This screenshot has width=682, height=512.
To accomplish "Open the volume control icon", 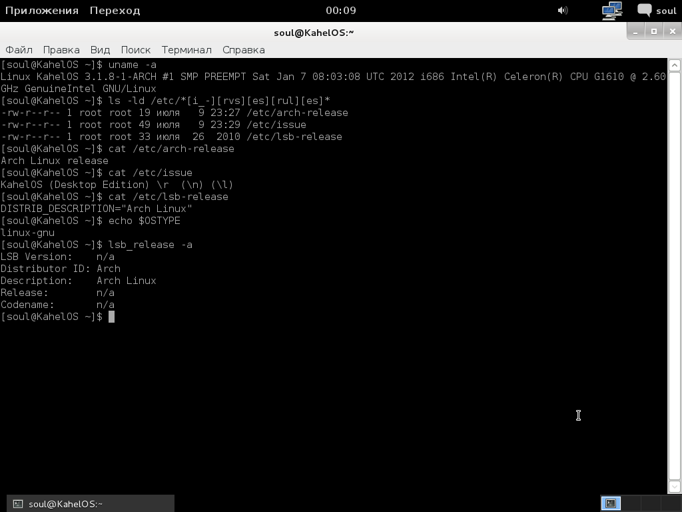I will (x=562, y=11).
